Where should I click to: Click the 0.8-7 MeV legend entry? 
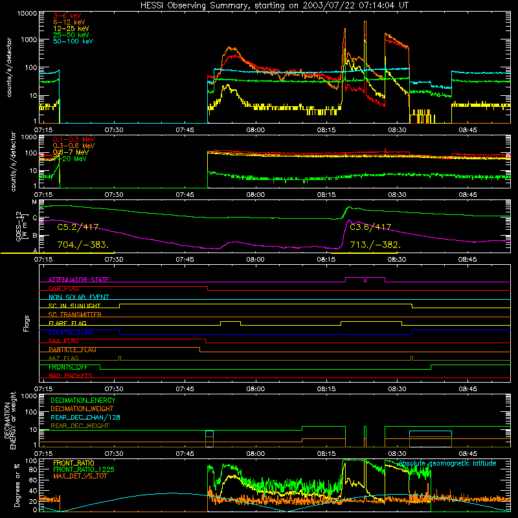tap(71, 152)
